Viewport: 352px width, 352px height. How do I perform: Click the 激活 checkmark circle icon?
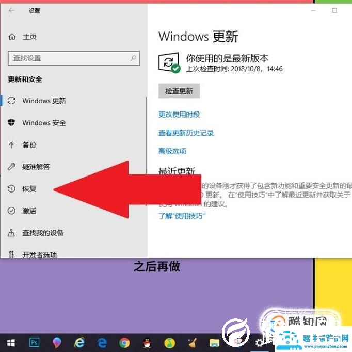point(11,211)
